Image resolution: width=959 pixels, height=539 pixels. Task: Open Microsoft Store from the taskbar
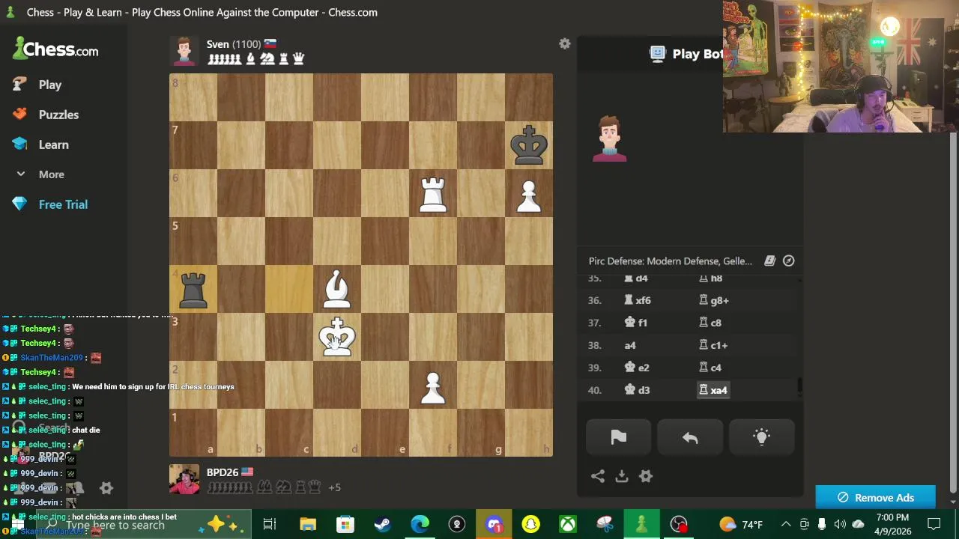pyautogui.click(x=345, y=525)
